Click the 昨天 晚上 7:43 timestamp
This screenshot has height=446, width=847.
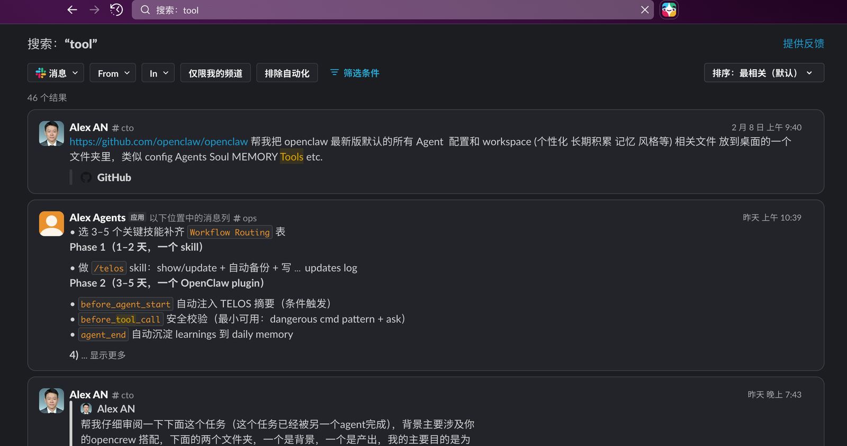click(x=774, y=395)
